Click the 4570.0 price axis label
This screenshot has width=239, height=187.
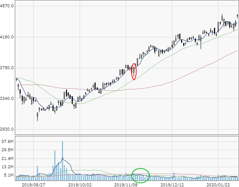[x=6, y=6]
